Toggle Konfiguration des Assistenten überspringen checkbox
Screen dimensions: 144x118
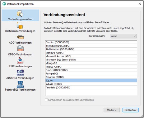46,100
